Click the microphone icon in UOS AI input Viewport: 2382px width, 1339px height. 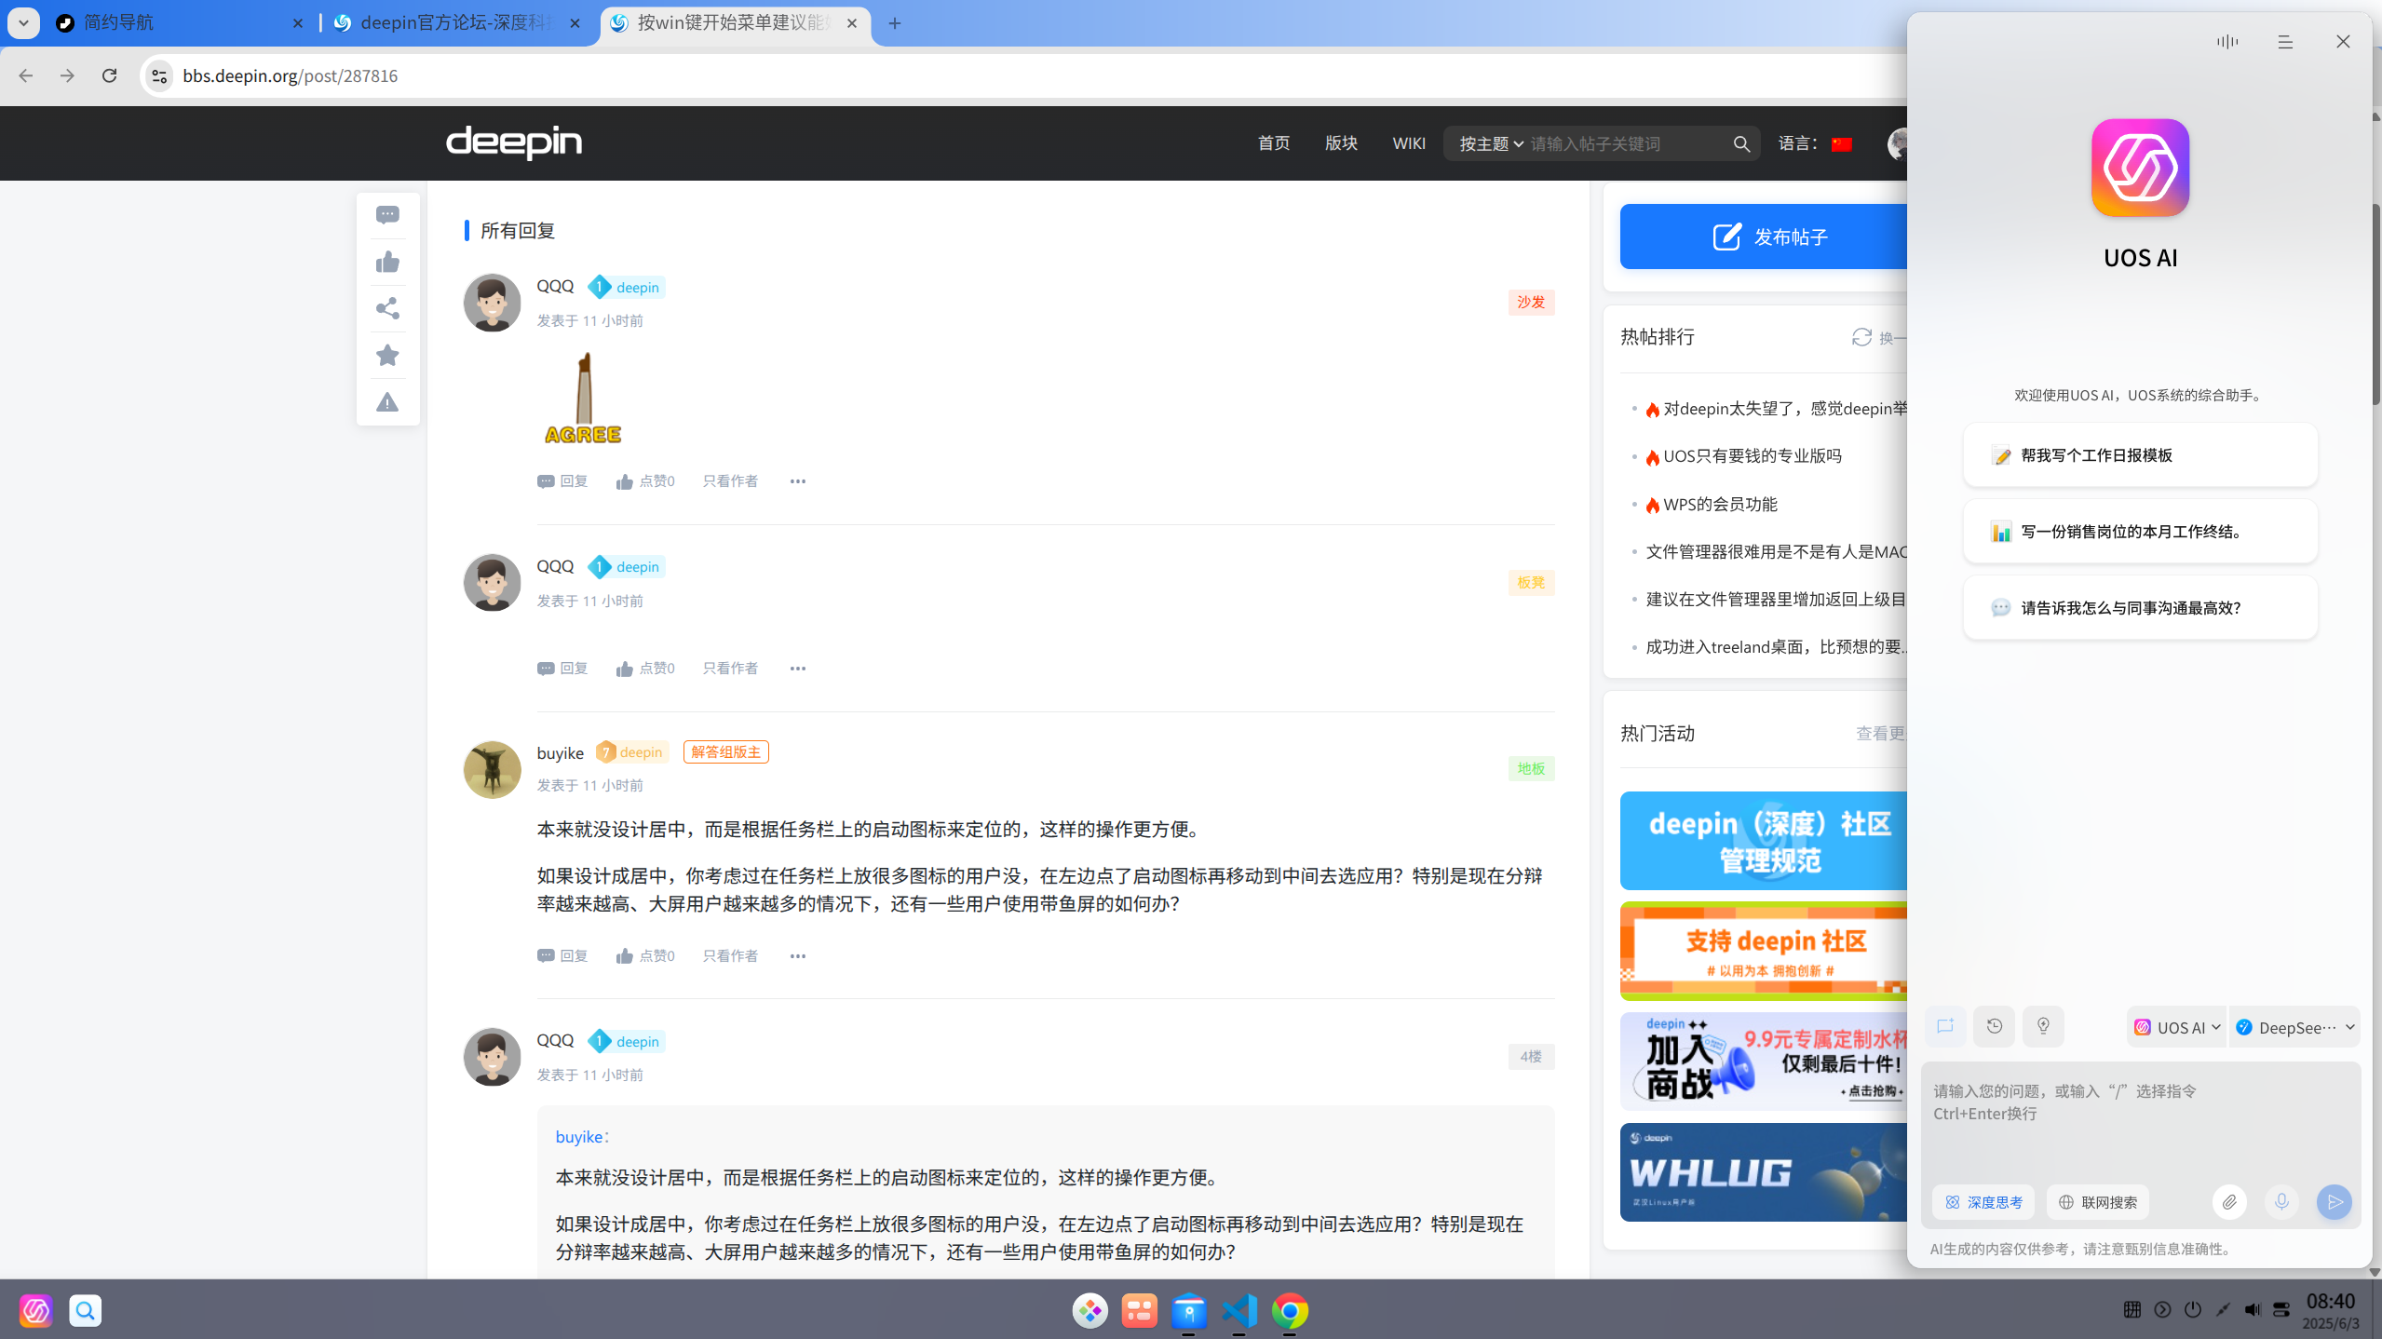(x=2281, y=1202)
